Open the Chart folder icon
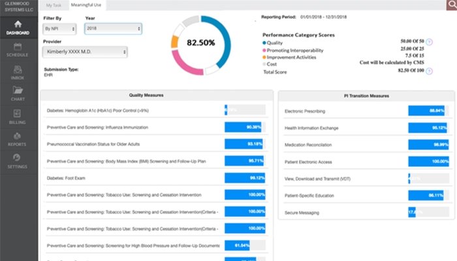Image resolution: width=457 pixels, height=261 pixels. (18, 94)
